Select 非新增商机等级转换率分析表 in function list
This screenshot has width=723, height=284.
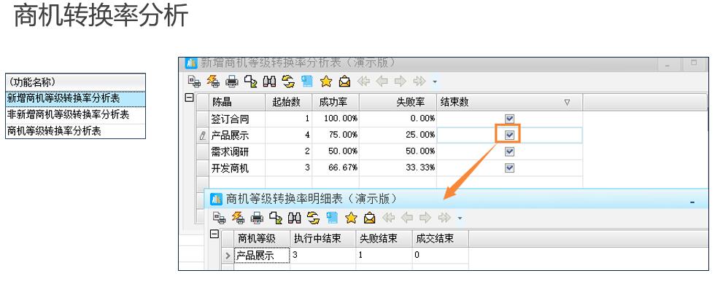68,114
